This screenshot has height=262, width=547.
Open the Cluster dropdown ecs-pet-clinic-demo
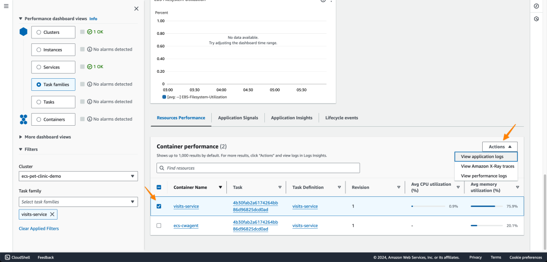[78, 176]
